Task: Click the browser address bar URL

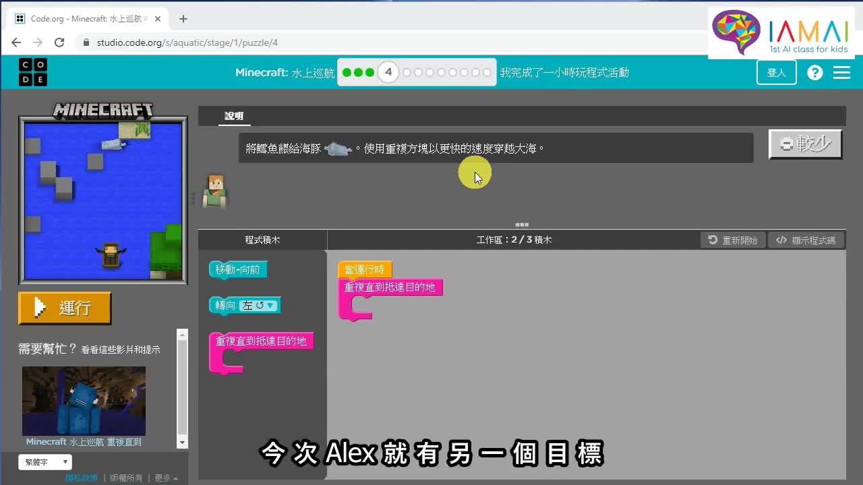Action: [187, 42]
